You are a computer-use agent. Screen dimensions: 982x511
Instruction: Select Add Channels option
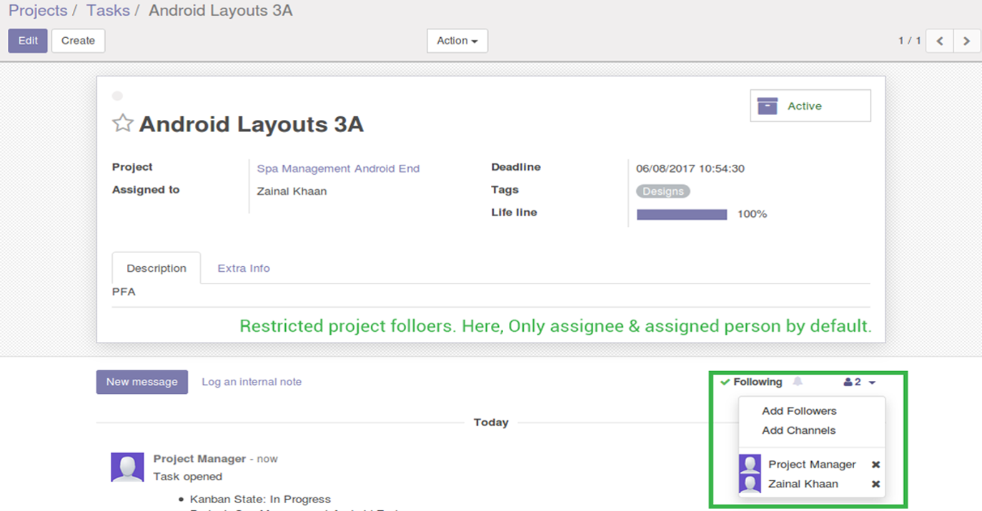point(798,430)
